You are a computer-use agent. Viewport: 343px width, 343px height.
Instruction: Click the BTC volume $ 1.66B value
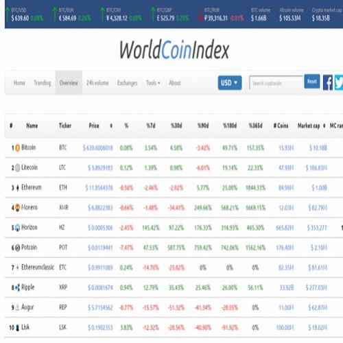259,18
